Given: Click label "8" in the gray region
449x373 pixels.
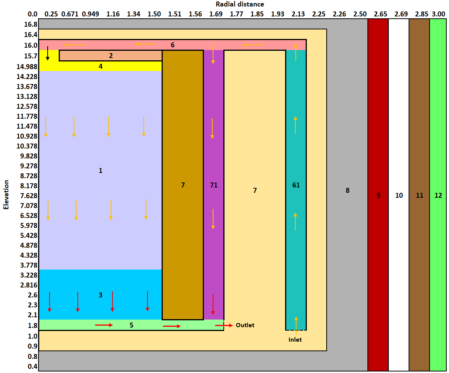Looking at the screenshot, I should 347,191.
